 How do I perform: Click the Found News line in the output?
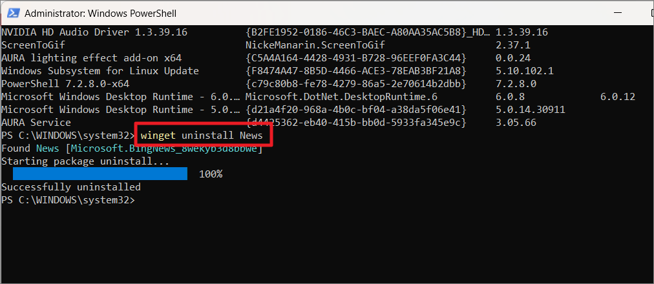(132, 148)
